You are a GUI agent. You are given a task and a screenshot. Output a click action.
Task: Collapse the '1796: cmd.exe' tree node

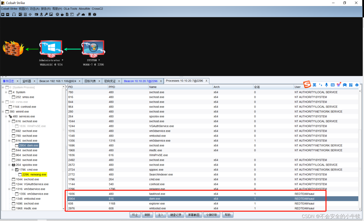click(13, 170)
